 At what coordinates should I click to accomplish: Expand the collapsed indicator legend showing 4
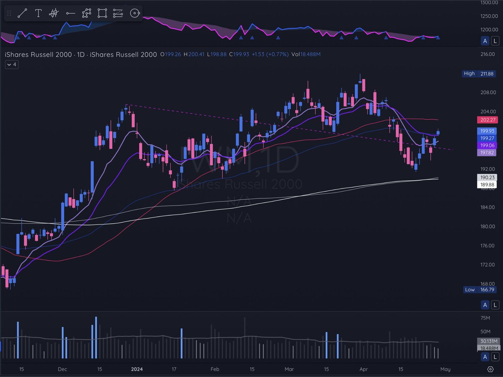[11, 65]
